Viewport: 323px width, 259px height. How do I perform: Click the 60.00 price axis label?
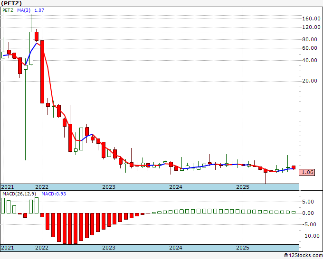pyautogui.click(x=310, y=48)
